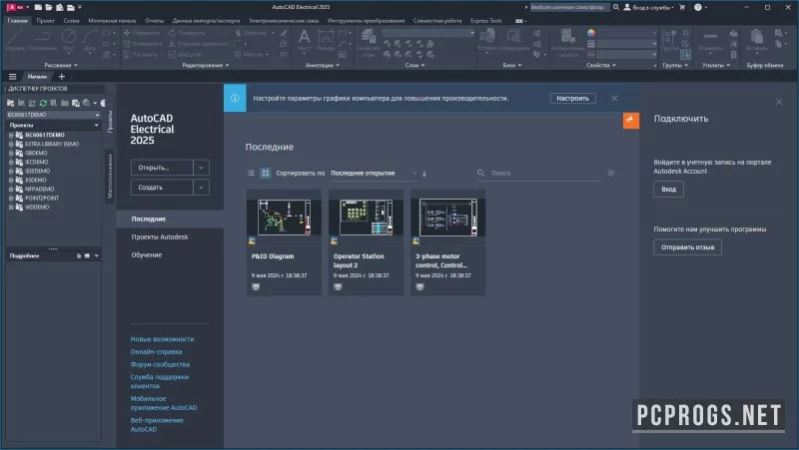Open the Совместная работа ribbon tab

[437, 21]
